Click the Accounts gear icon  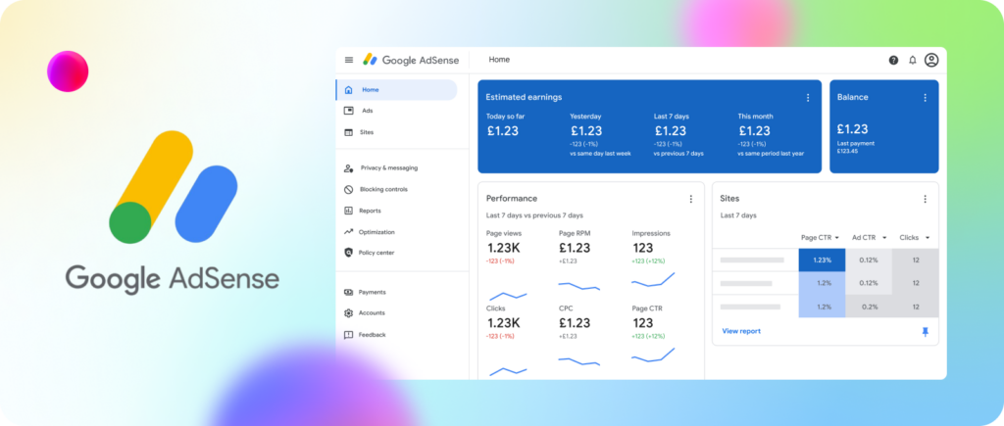(x=348, y=313)
